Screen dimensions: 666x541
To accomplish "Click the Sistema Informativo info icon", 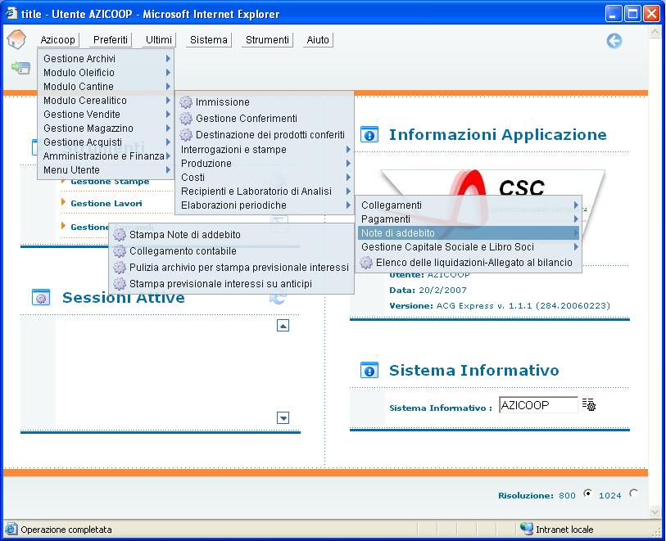I will tap(369, 370).
